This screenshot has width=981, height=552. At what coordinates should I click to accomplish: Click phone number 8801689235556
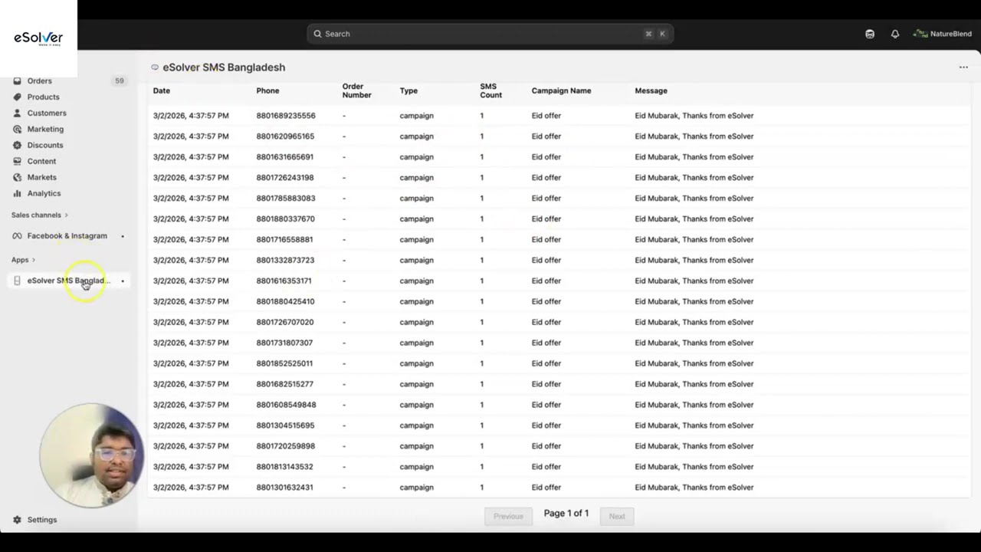pos(286,116)
